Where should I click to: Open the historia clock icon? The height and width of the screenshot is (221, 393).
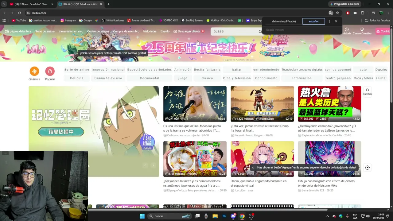tap(347, 29)
